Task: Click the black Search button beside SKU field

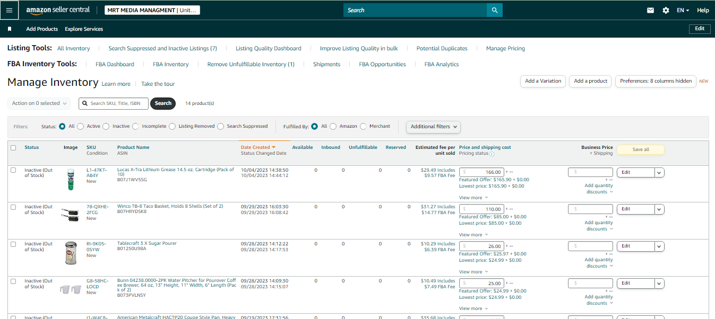Action: click(x=163, y=103)
